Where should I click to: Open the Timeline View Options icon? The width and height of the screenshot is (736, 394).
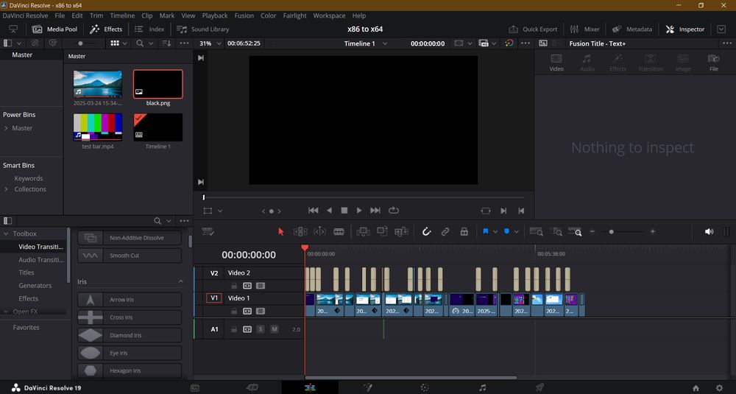[x=208, y=231]
